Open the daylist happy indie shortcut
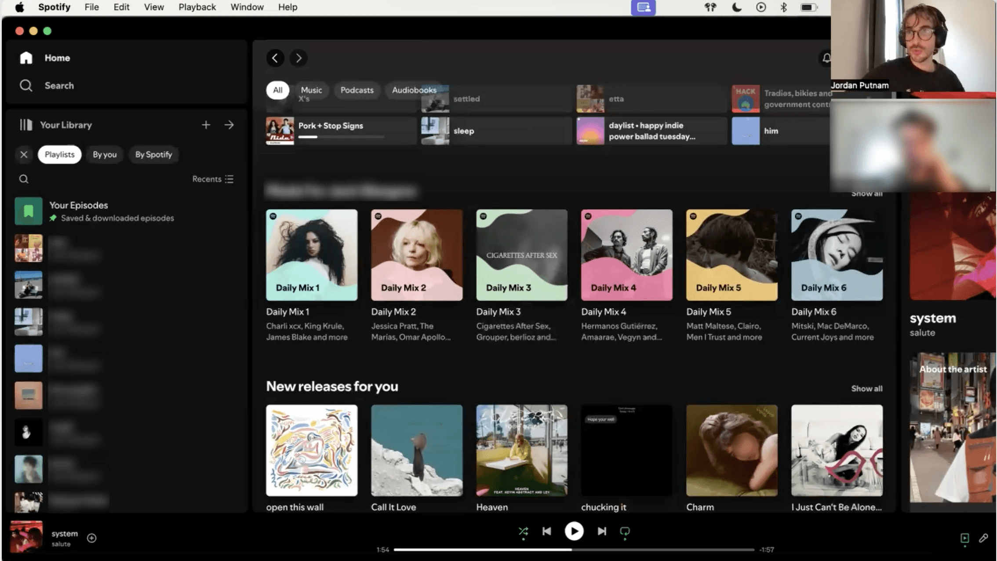 pos(651,131)
